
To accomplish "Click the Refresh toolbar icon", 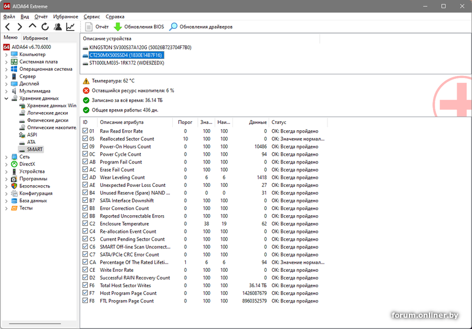I will pyautogui.click(x=45, y=27).
